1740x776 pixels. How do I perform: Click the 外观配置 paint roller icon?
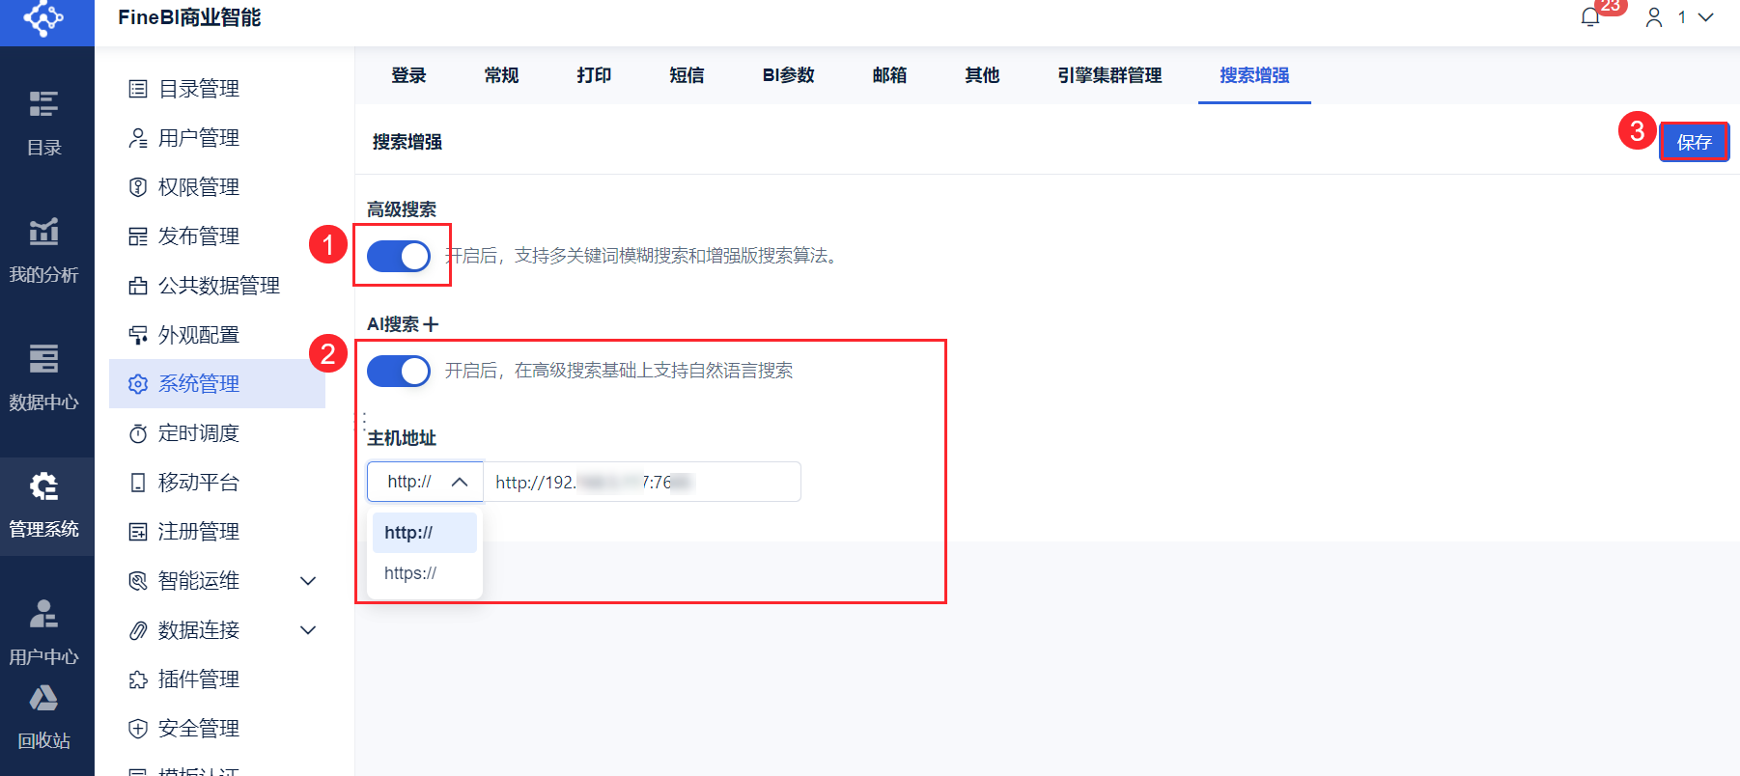tap(138, 335)
